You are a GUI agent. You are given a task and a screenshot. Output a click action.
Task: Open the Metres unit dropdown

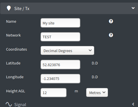(97, 93)
